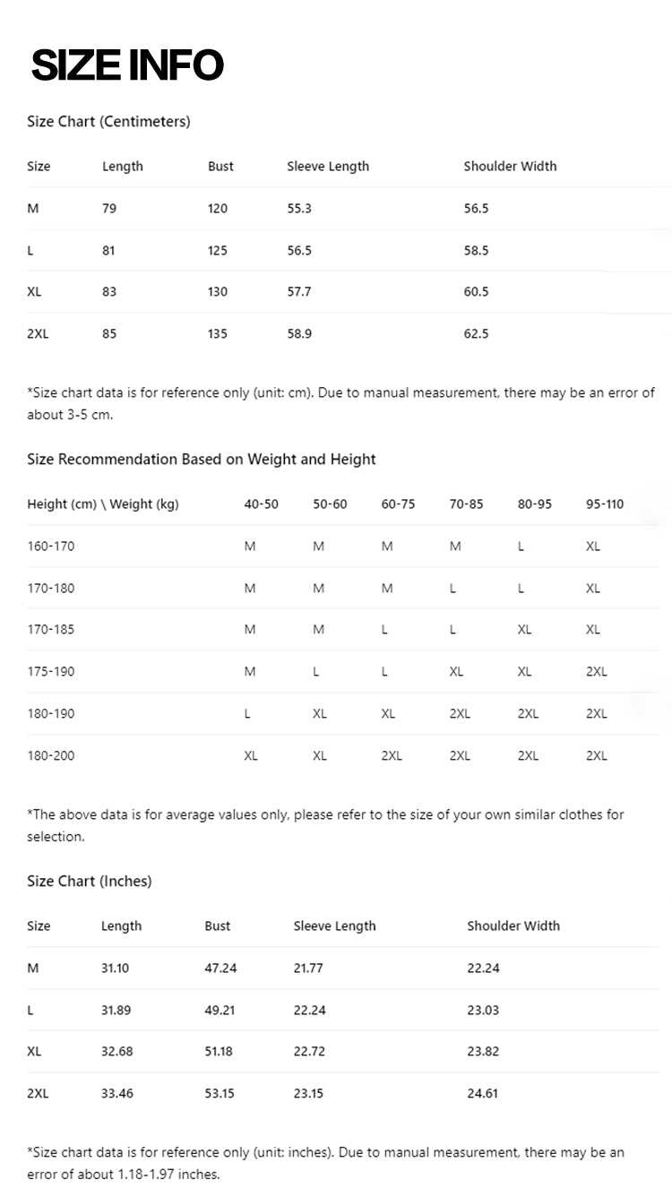Click the Size Chart (Inches) title

90,882
